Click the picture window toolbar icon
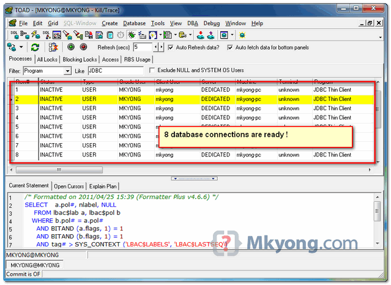The height and width of the screenshot is (285, 391). 57,35
